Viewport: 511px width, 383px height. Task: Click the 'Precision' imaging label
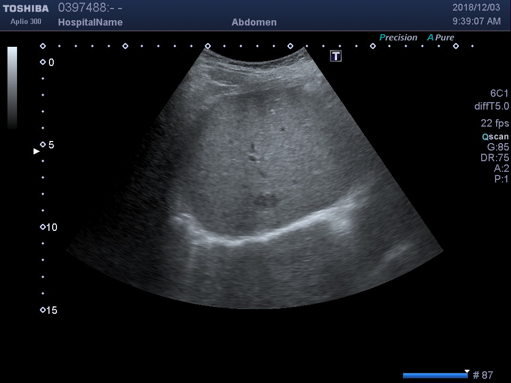[x=398, y=37]
